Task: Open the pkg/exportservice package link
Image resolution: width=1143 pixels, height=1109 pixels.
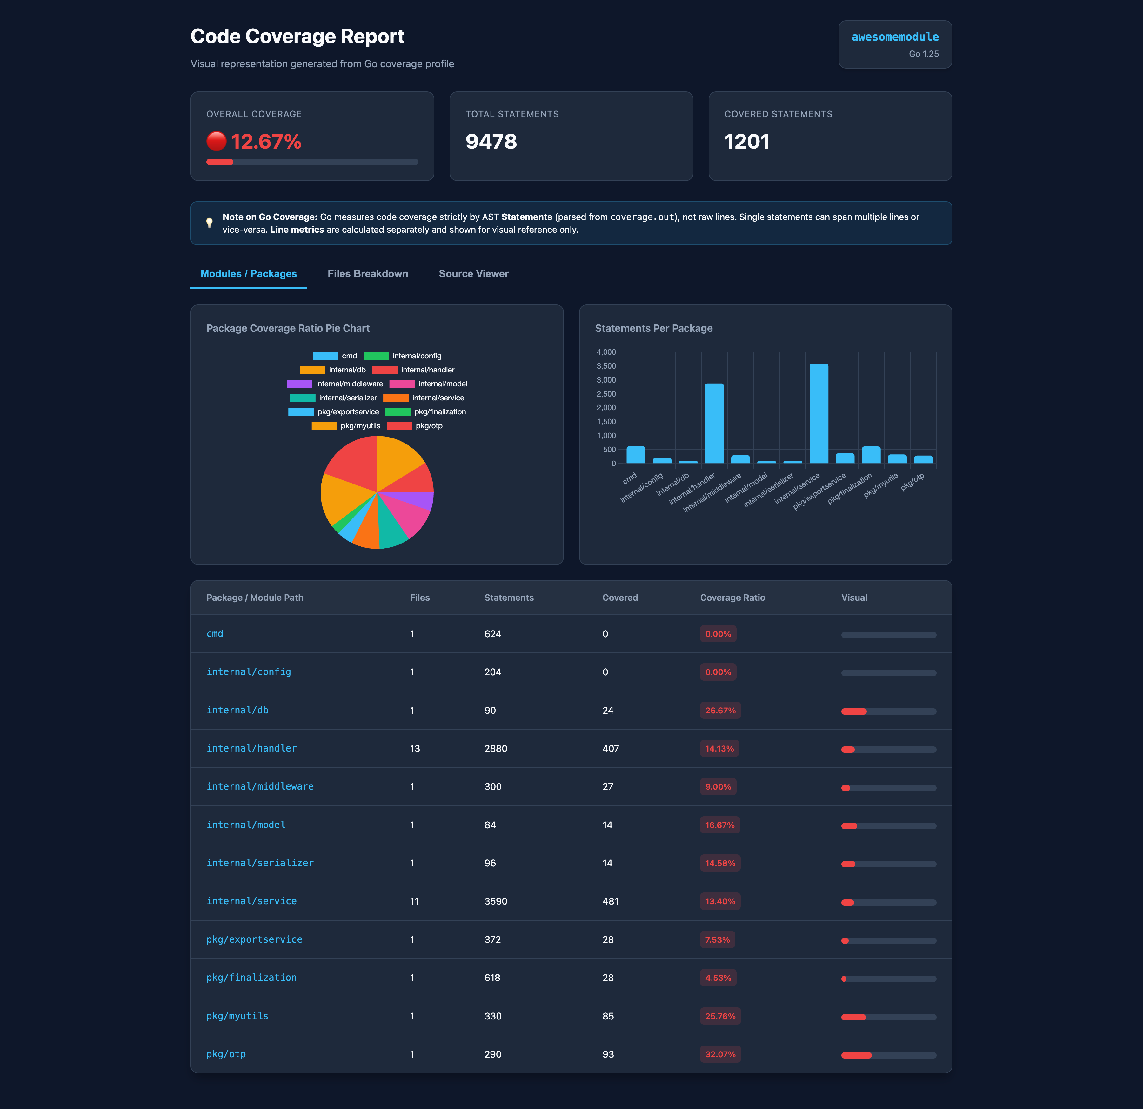Action: [x=254, y=939]
